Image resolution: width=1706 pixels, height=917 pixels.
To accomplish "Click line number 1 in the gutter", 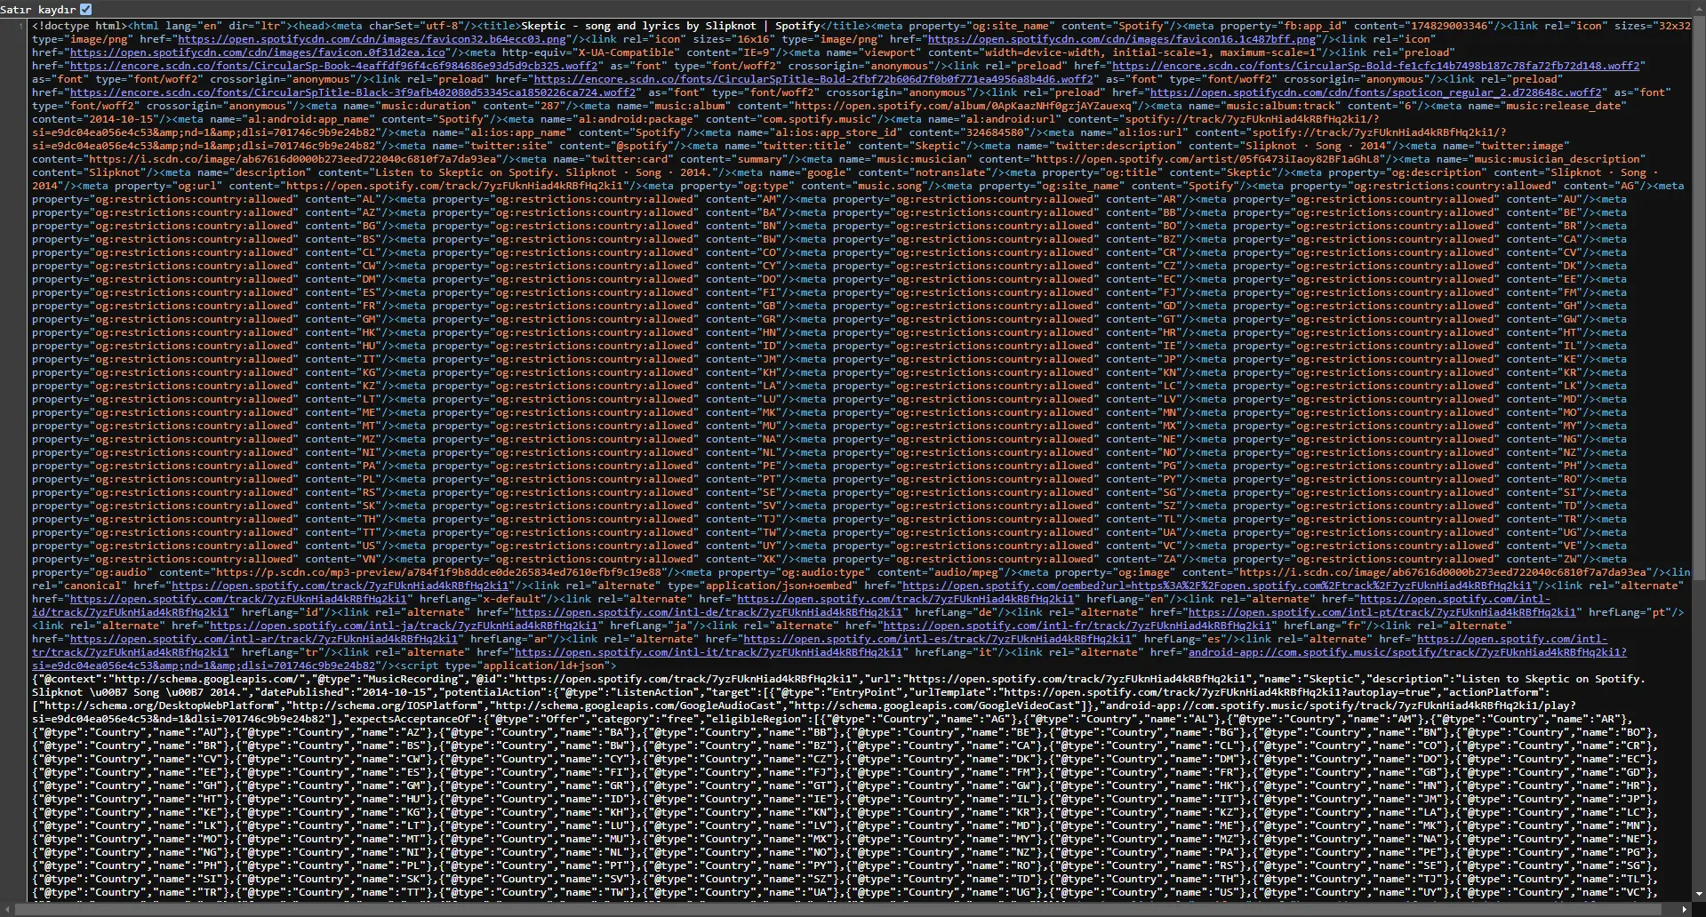I will point(21,26).
